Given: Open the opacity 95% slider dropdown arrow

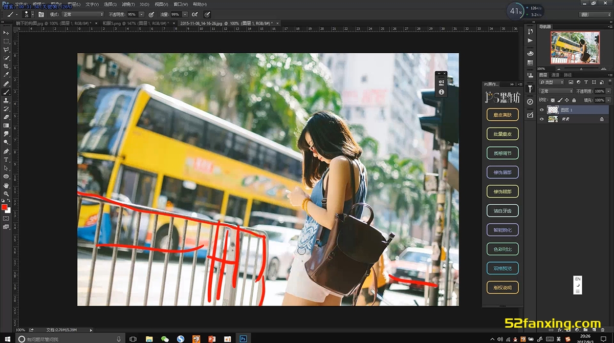Looking at the screenshot, I should point(142,14).
